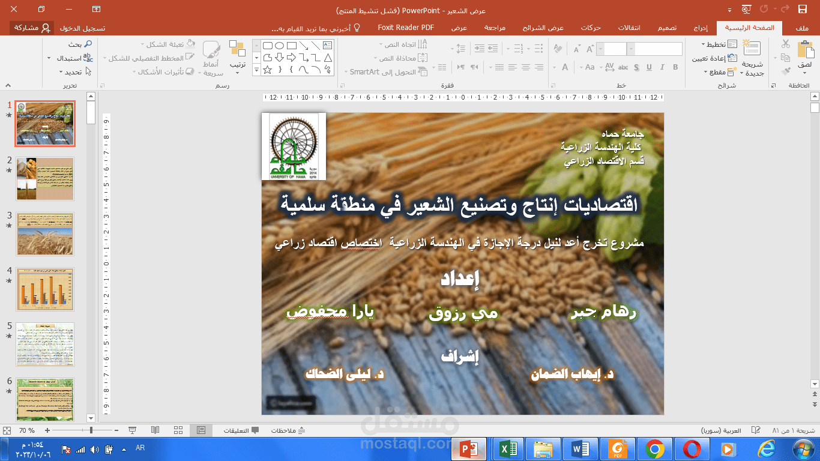The image size is (820, 461).
Task: Click the Bullets list icon
Action: pyautogui.click(x=538, y=49)
